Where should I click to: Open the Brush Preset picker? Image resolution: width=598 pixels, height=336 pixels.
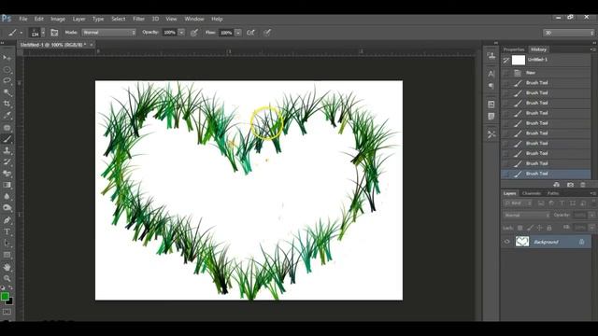click(37, 33)
